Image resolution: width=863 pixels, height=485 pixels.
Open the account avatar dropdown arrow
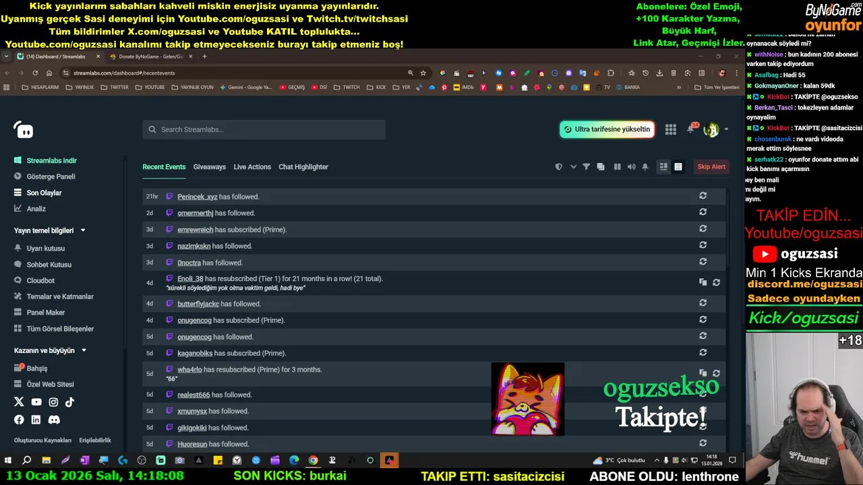pyautogui.click(x=726, y=129)
